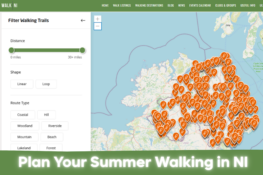The height and width of the screenshot is (175, 263).
Task: Select the Loop shape filter
Action: (46, 84)
